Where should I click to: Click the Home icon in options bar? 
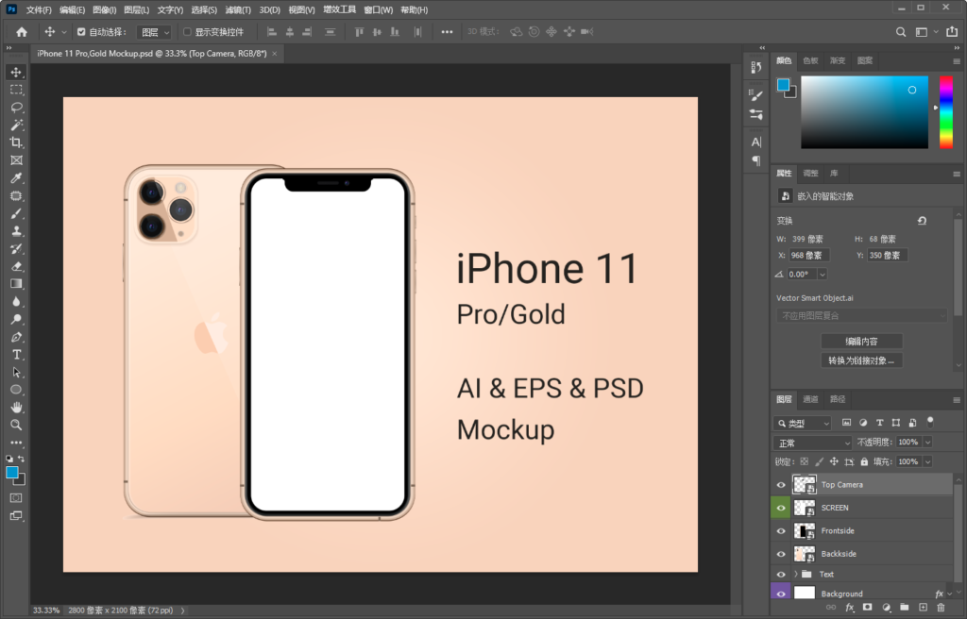pyautogui.click(x=22, y=32)
